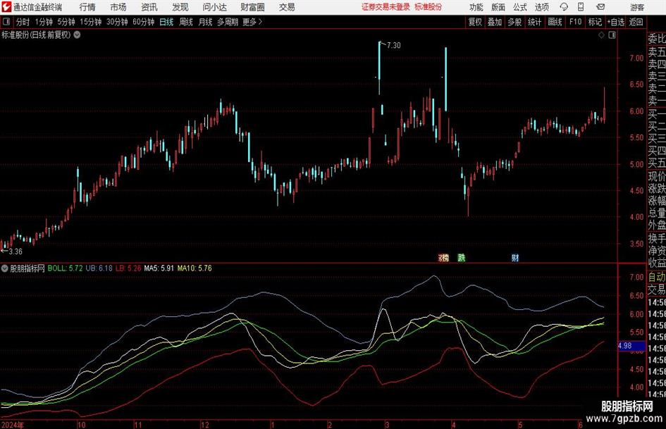The width and height of the screenshot is (666, 429).
Task: Open the 市场 menu
Action: click(x=118, y=7)
